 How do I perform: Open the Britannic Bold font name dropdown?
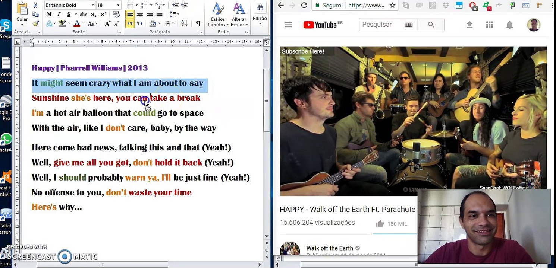[x=93, y=5]
